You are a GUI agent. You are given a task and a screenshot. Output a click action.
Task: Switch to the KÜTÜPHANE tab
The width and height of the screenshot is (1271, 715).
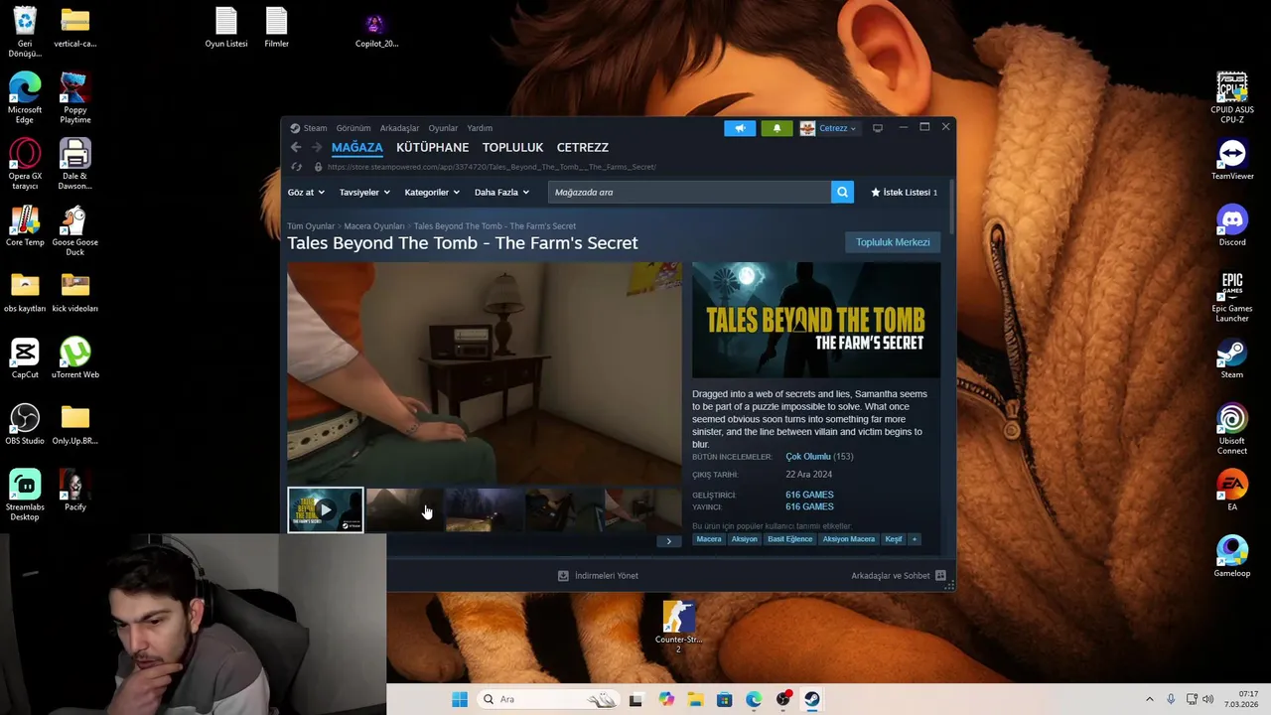pyautogui.click(x=433, y=147)
